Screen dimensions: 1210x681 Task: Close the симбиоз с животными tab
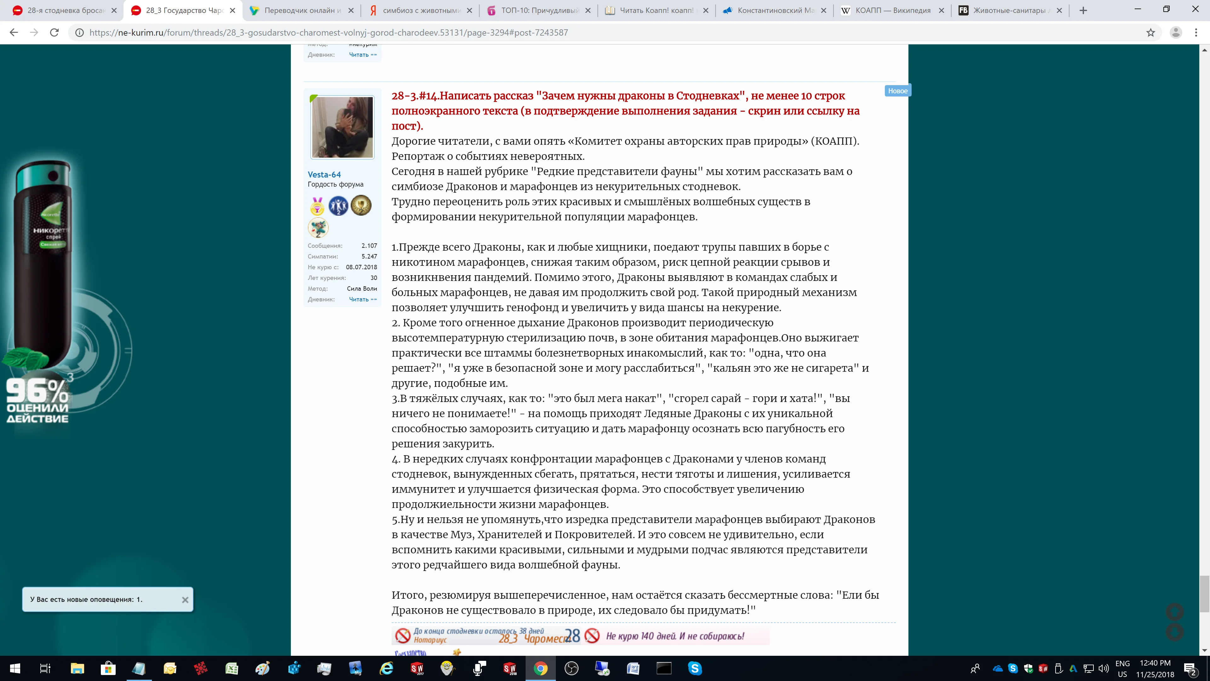(x=469, y=10)
